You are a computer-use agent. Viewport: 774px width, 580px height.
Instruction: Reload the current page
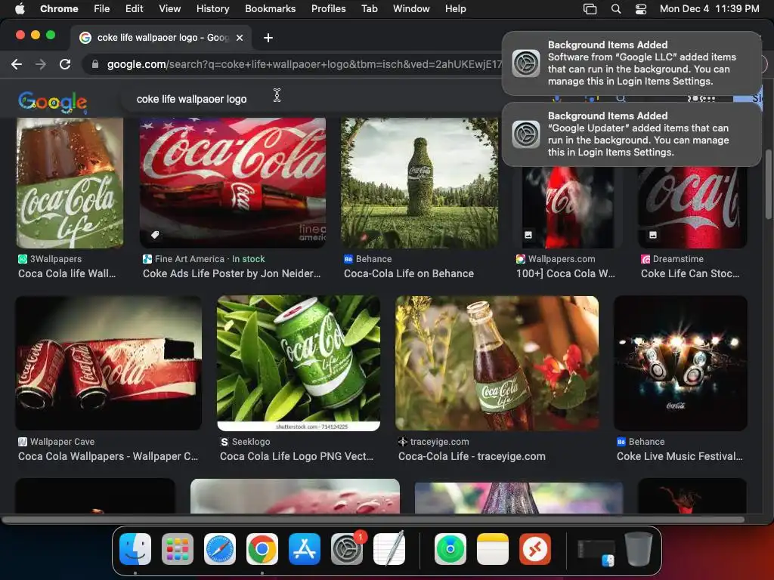click(65, 64)
